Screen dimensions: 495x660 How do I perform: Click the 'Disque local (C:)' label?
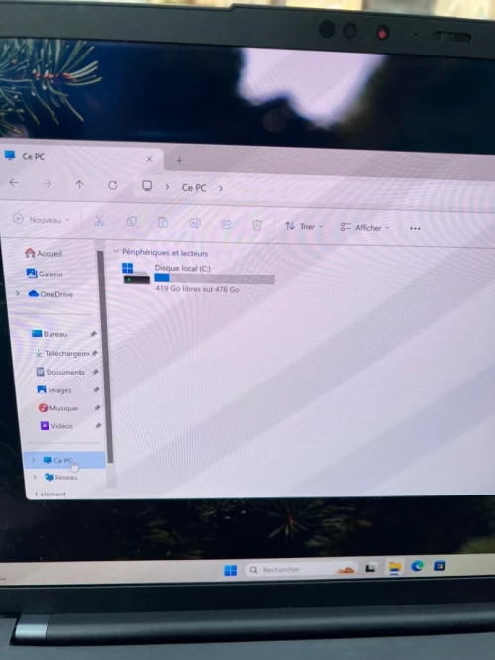[183, 268]
